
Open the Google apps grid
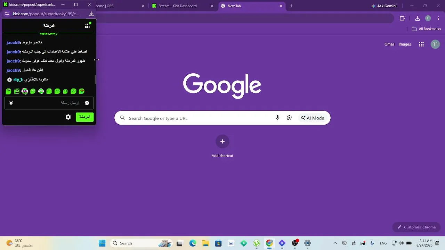[421, 44]
